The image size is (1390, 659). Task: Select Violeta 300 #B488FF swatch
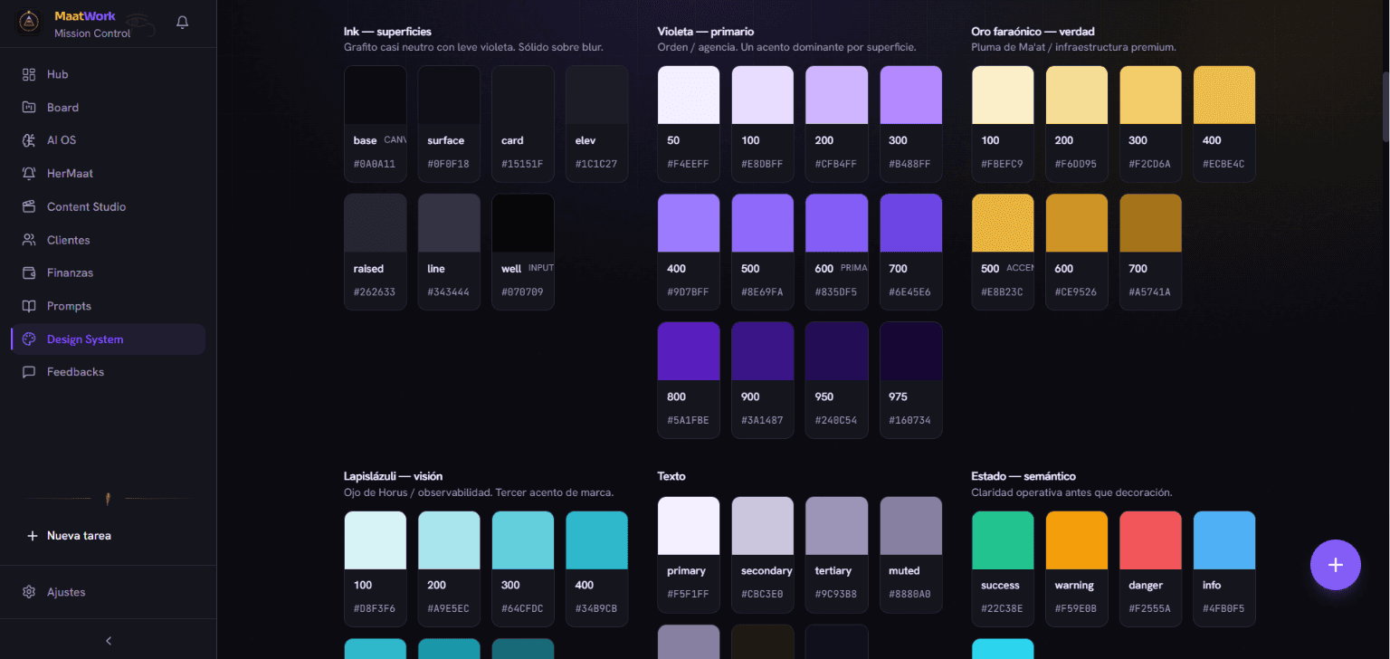point(911,124)
